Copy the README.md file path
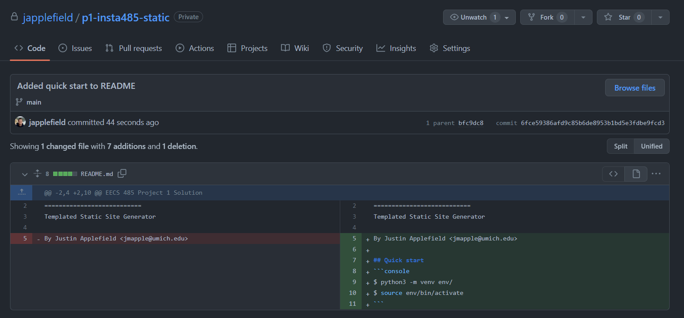This screenshot has width=684, height=318. point(122,173)
